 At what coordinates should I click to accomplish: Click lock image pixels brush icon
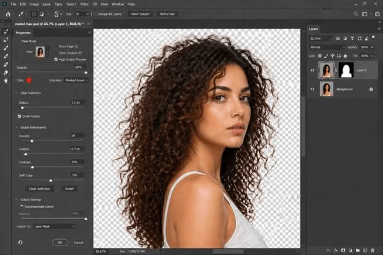coord(326,56)
